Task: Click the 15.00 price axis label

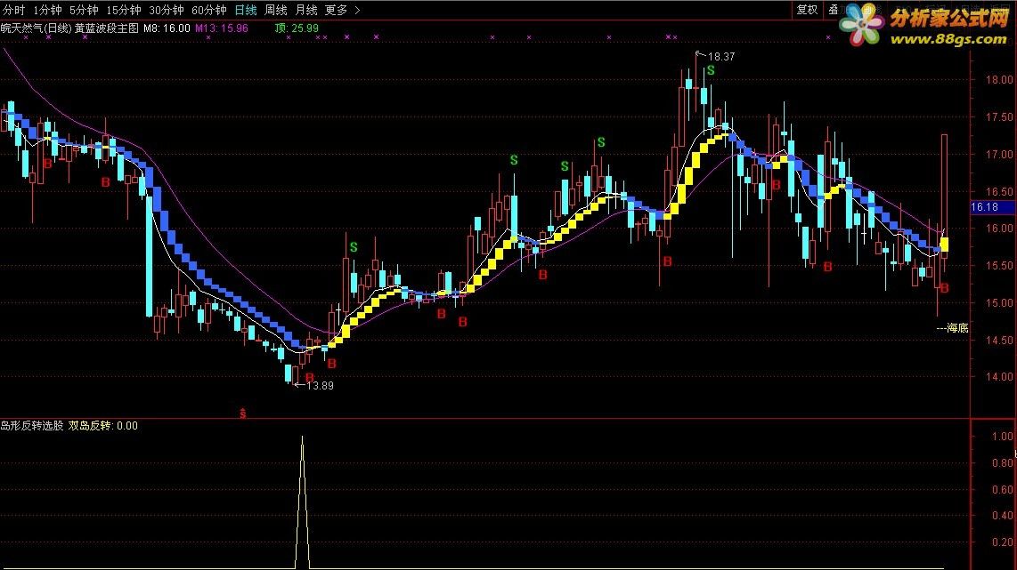Action: point(999,302)
